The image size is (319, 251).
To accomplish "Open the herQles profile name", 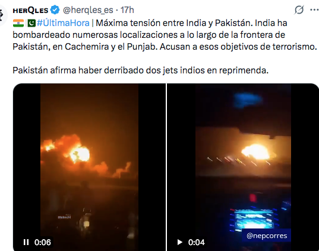I will click(30, 10).
